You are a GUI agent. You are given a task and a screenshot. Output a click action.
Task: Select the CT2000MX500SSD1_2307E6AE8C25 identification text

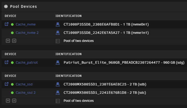click(x=95, y=84)
